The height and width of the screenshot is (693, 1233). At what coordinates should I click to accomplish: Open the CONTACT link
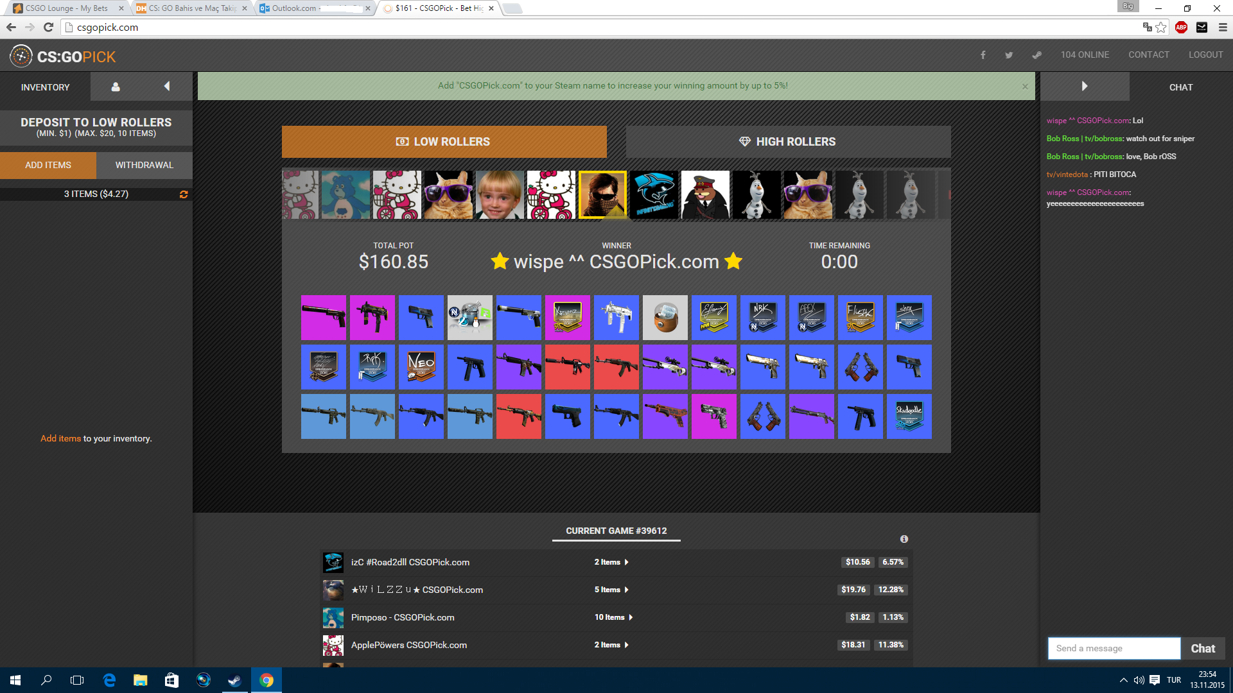[x=1149, y=55]
